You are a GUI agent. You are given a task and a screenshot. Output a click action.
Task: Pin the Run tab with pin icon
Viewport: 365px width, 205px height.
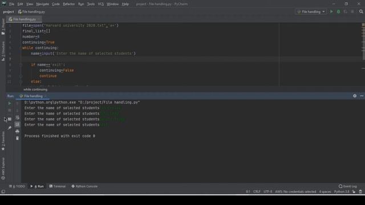point(10,128)
